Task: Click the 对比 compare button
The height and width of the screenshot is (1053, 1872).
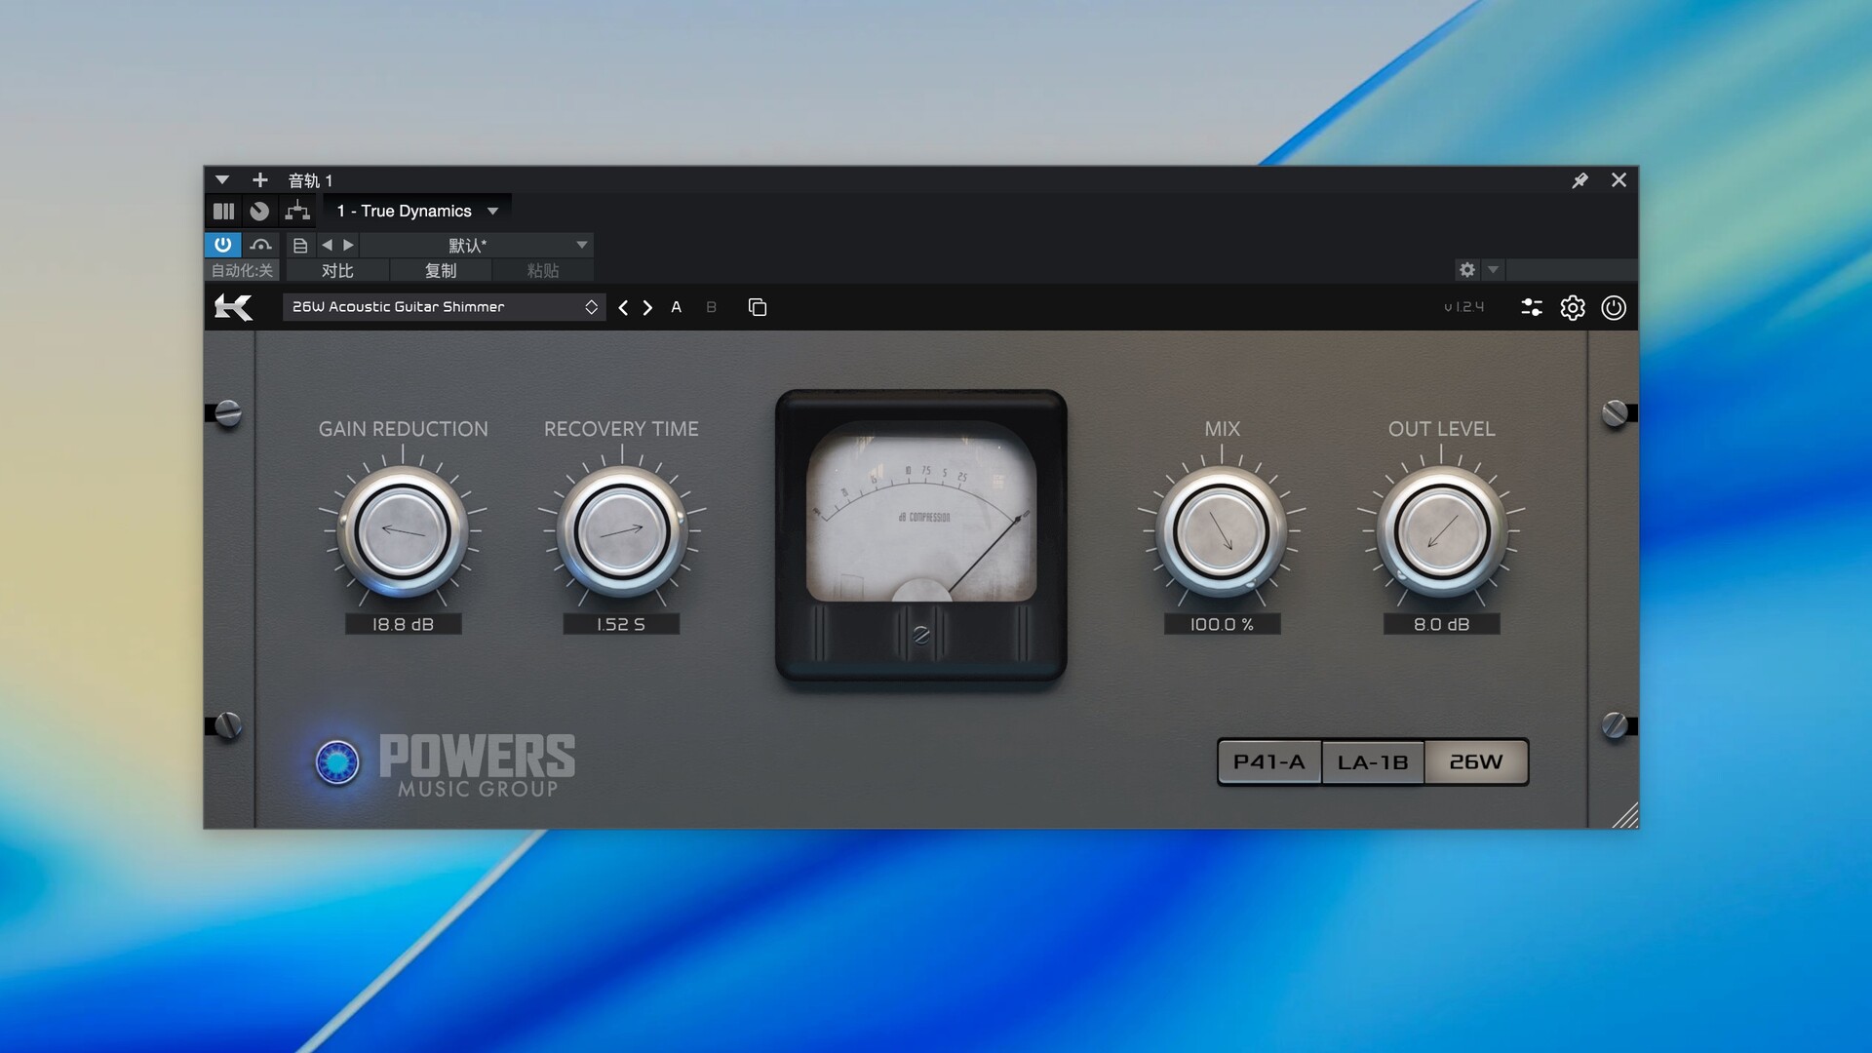Action: (337, 271)
